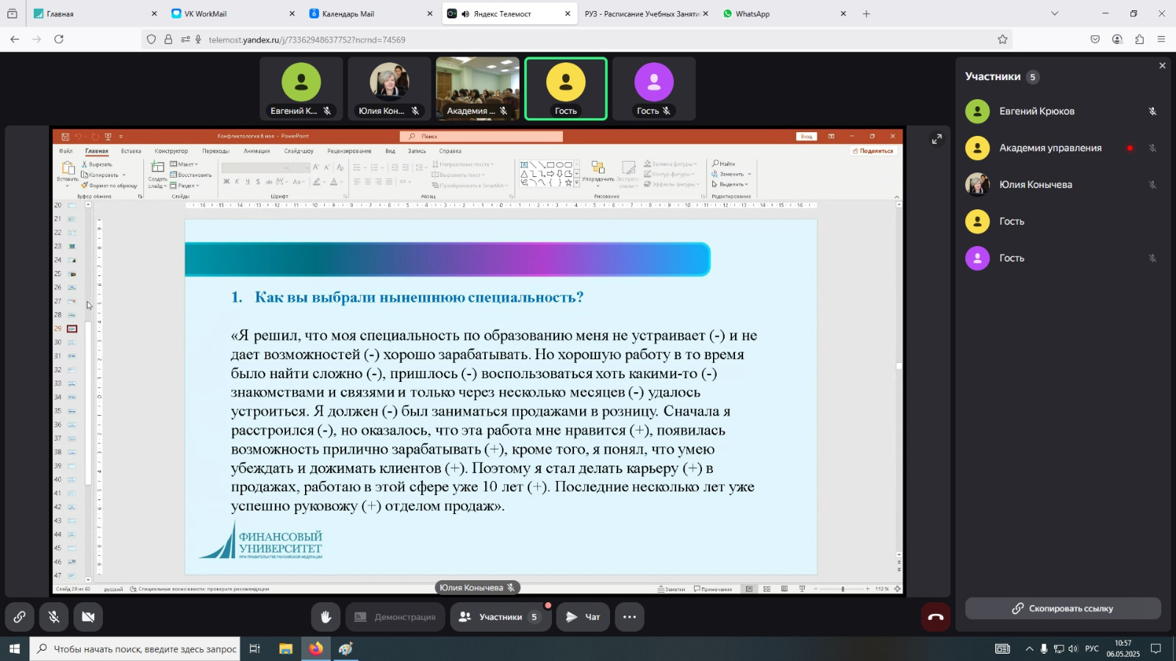Start screen sharing with the Демонстрация button
The height and width of the screenshot is (661, 1176).
tap(395, 617)
